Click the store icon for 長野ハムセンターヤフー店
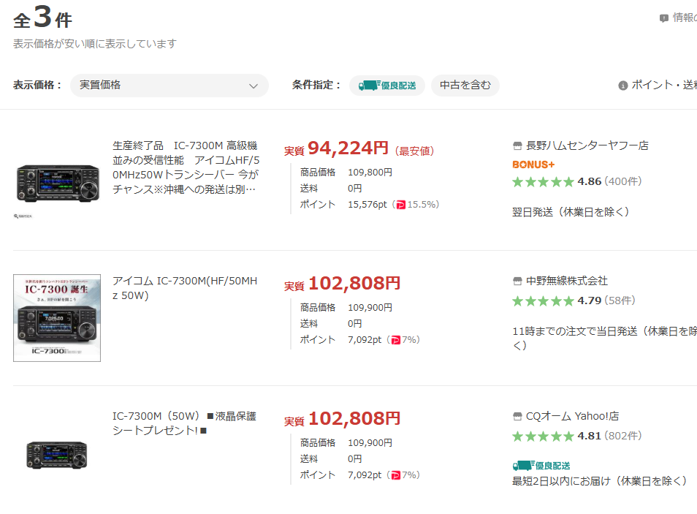This screenshot has height=514, width=697. pos(518,146)
